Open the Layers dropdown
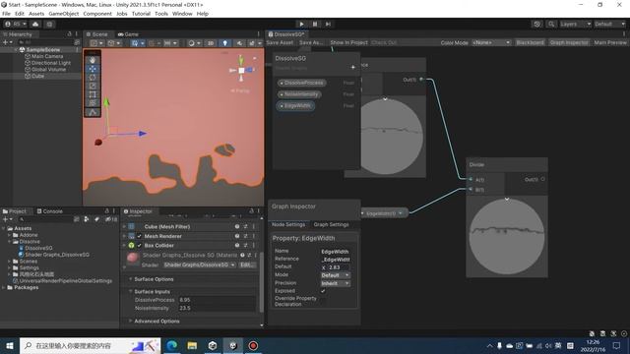This screenshot has height=354, width=630. [575, 24]
